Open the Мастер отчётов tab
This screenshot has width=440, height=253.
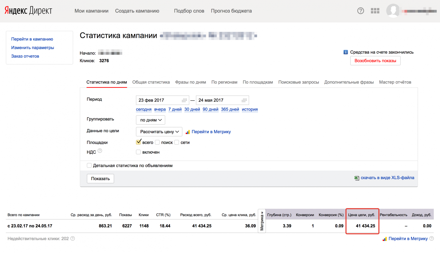[x=395, y=82]
